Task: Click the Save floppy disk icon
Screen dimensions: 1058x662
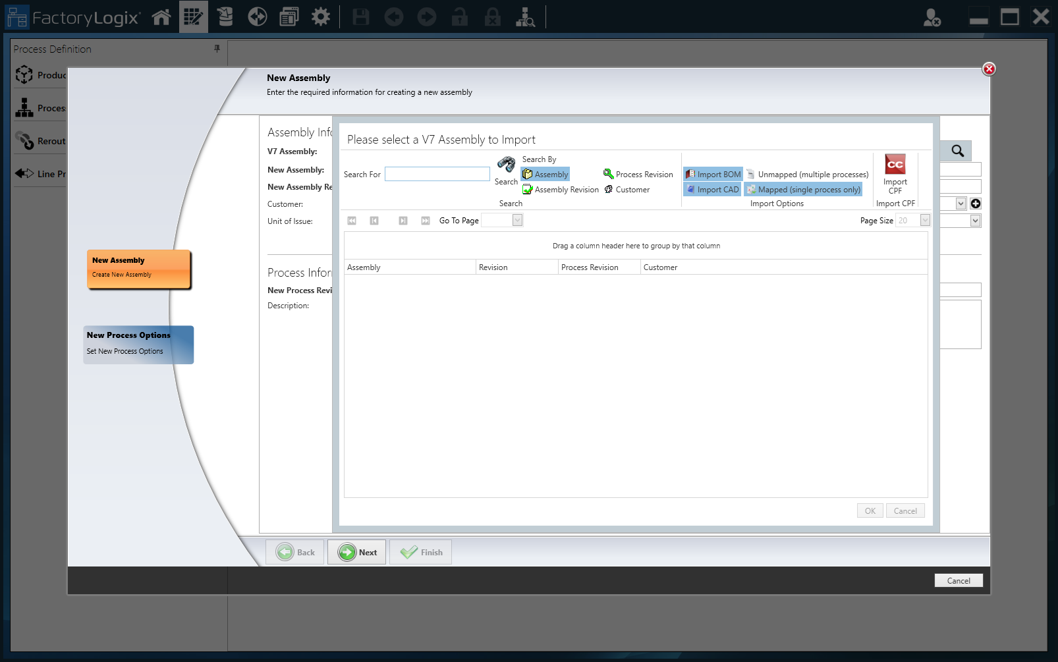Action: (x=360, y=16)
